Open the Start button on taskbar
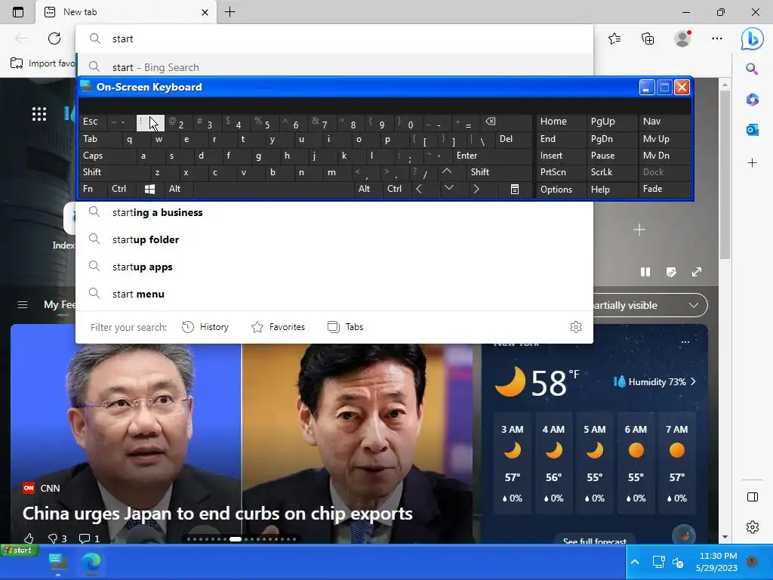The image size is (773, 580). point(20,550)
